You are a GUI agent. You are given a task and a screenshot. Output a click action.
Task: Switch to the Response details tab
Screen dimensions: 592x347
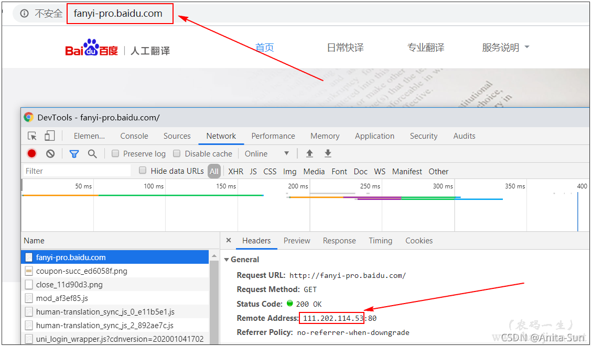point(339,240)
